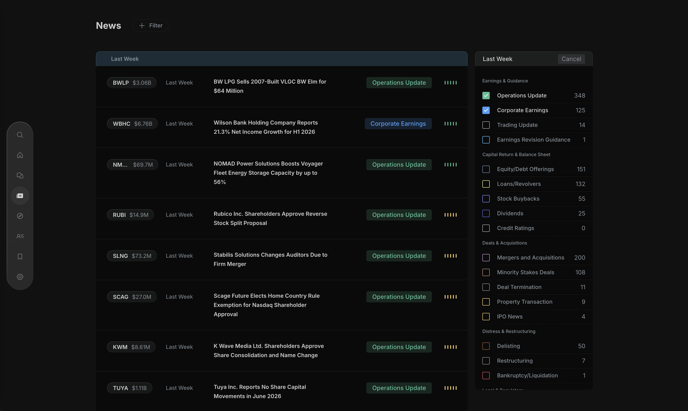688x411 pixels.
Task: Check the Credit Ratings filter
Action: 486,228
